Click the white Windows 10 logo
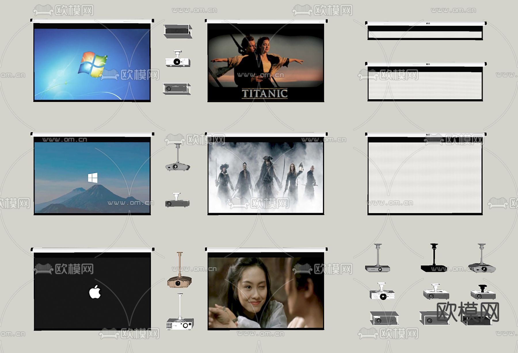 pos(93,178)
